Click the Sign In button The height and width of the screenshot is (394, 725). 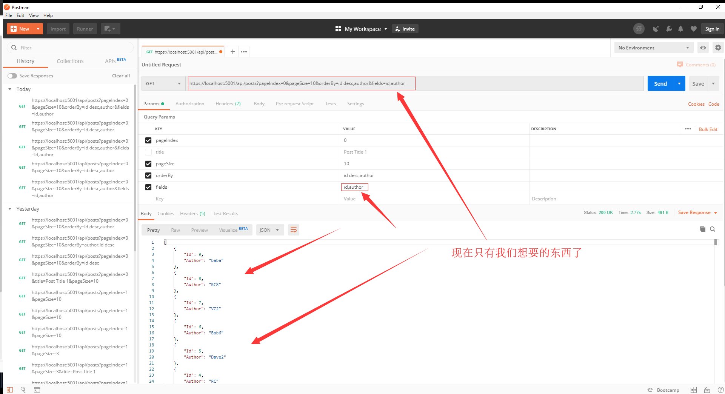click(712, 29)
